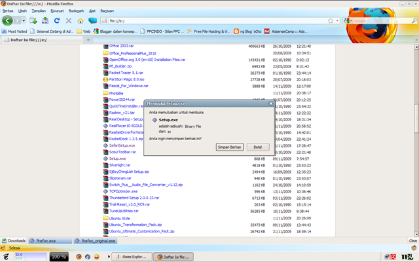Open Thunderbird Setup 2.0.0.23.rar link
419x262 pixels.
tap(134, 198)
